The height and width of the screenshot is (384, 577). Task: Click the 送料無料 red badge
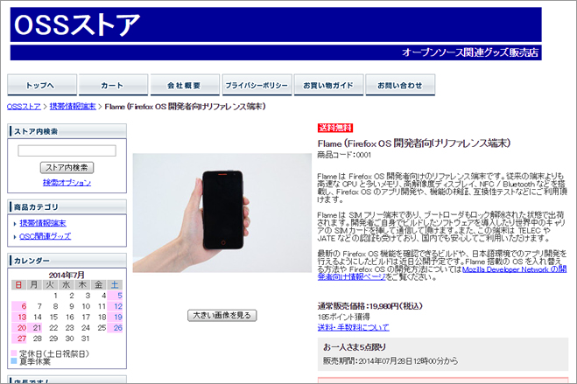click(x=335, y=128)
